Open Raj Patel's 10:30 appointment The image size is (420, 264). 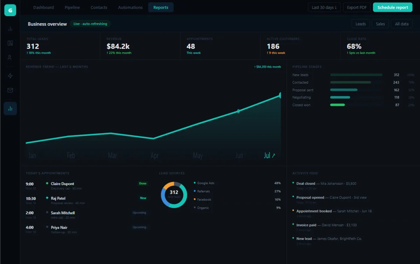click(x=87, y=201)
